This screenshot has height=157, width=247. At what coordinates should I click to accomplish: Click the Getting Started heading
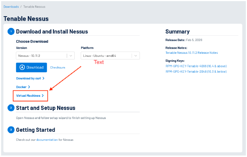pos(35,130)
